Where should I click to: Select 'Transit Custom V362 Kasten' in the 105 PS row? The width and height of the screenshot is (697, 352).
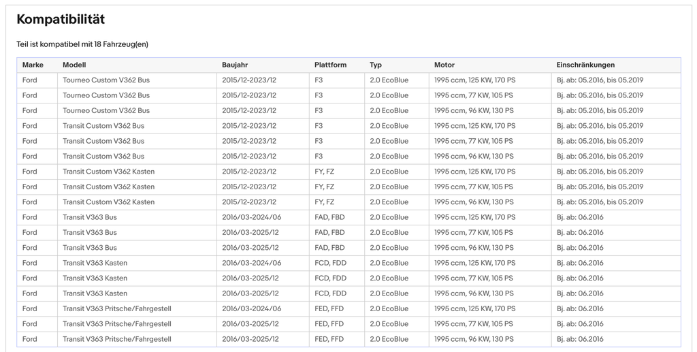point(108,187)
